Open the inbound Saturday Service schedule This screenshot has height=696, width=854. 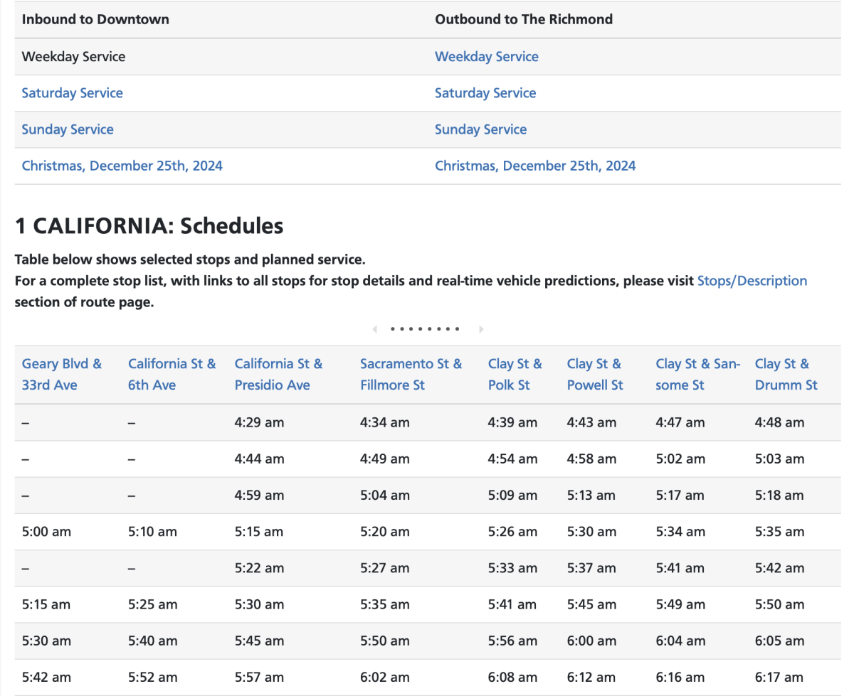click(72, 92)
